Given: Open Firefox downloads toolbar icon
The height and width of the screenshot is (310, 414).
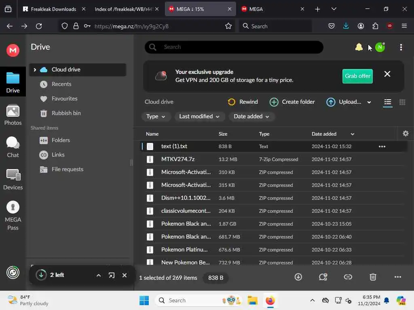Looking at the screenshot, I should tap(346, 26).
